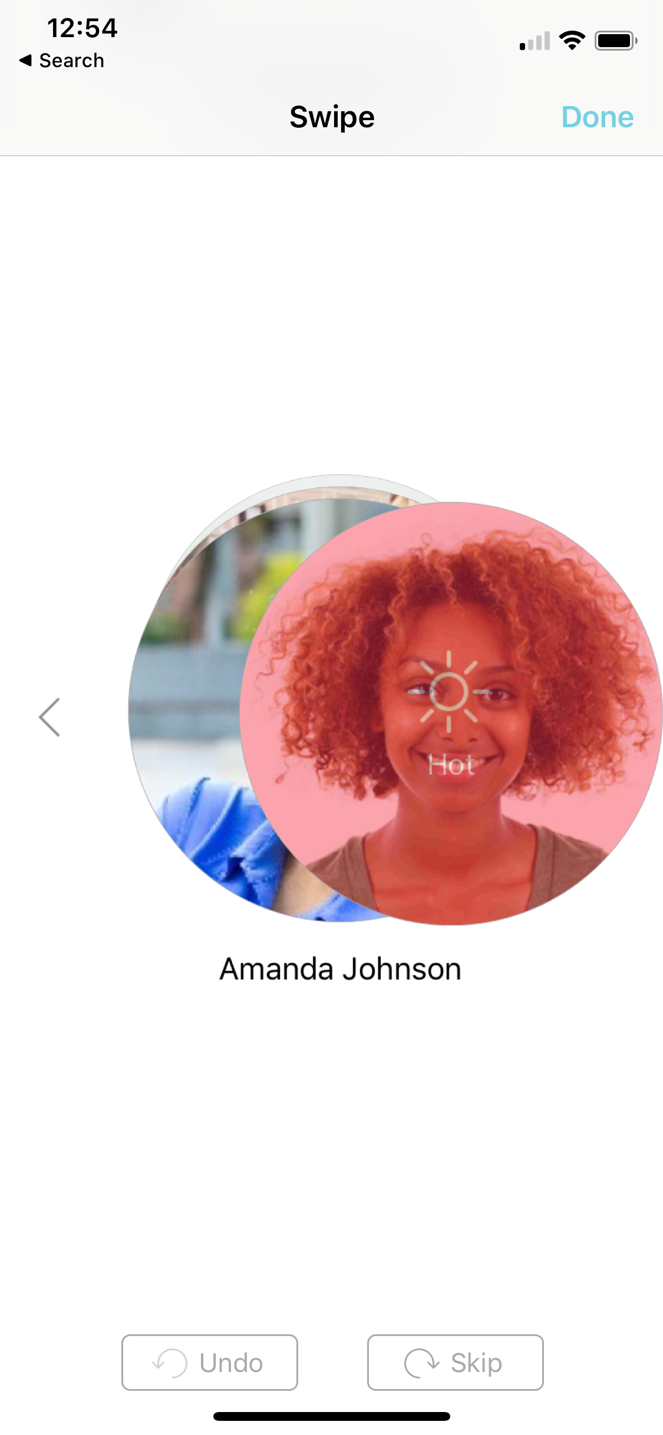Tap the Swipe screen title

click(332, 117)
